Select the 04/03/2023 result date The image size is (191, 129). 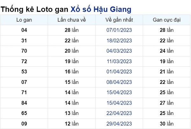tap(119, 51)
